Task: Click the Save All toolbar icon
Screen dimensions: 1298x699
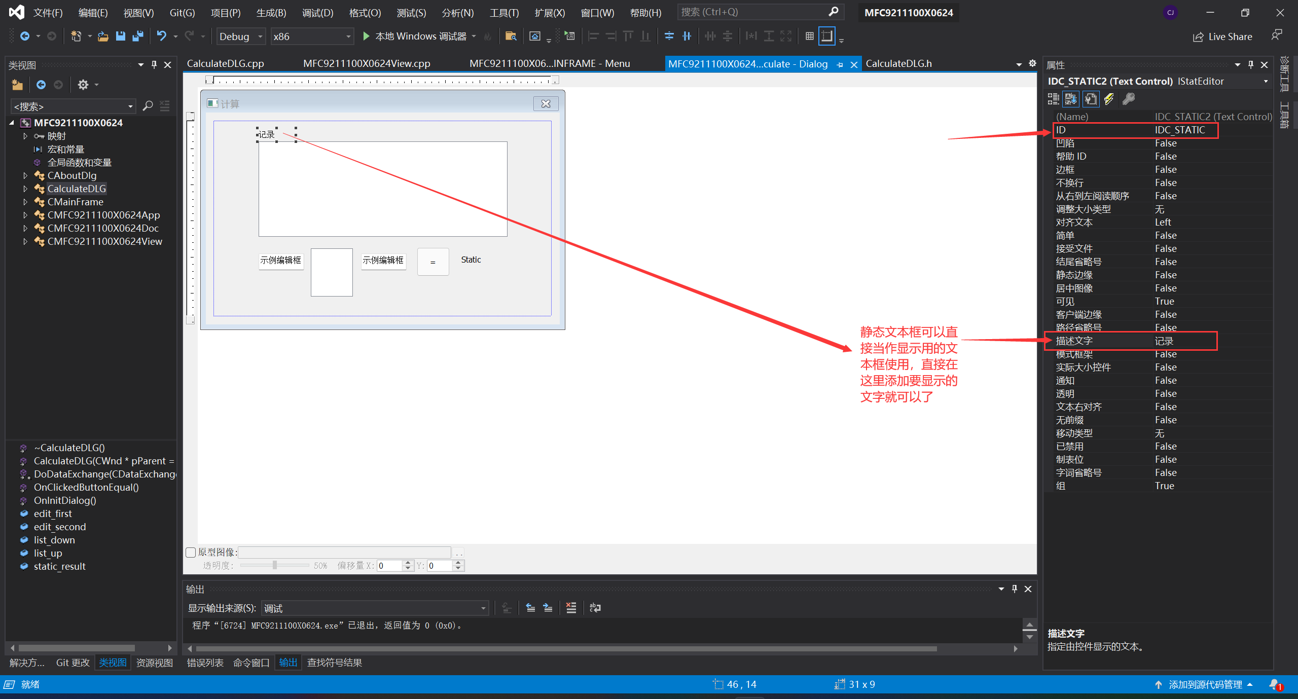Action: point(137,36)
